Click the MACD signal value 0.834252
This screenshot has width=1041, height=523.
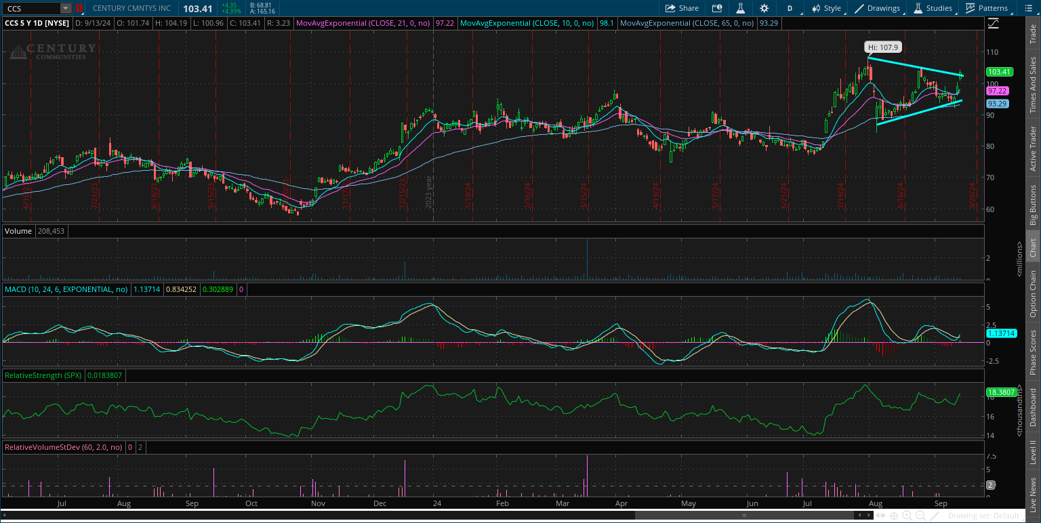(182, 289)
